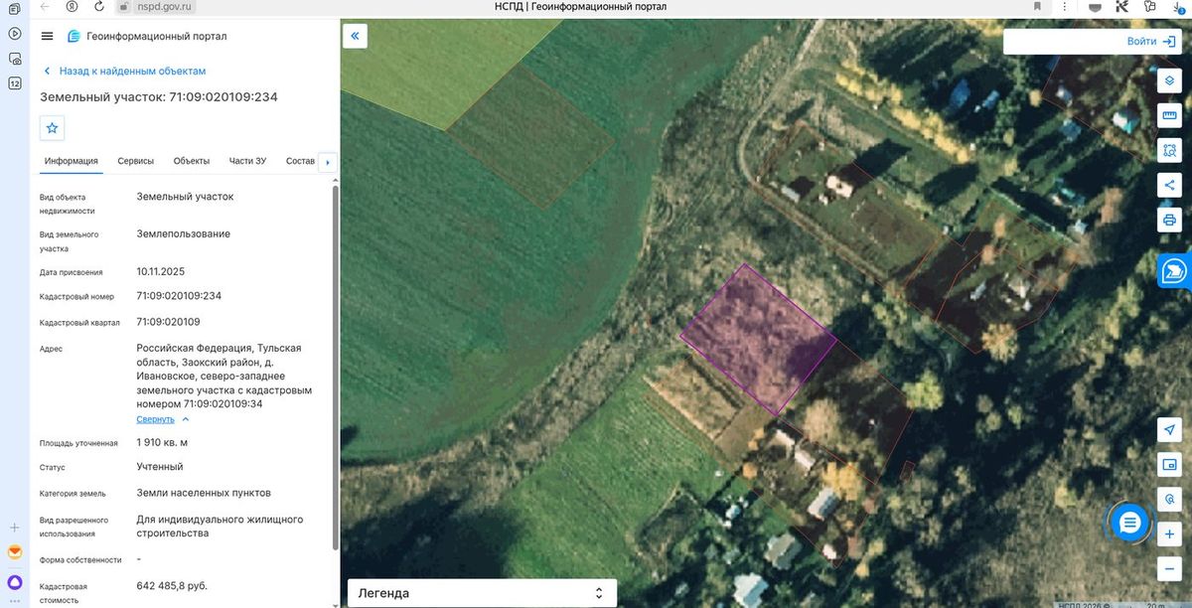Open the overview mini-map tool
The image size is (1192, 608).
pos(1169,464)
